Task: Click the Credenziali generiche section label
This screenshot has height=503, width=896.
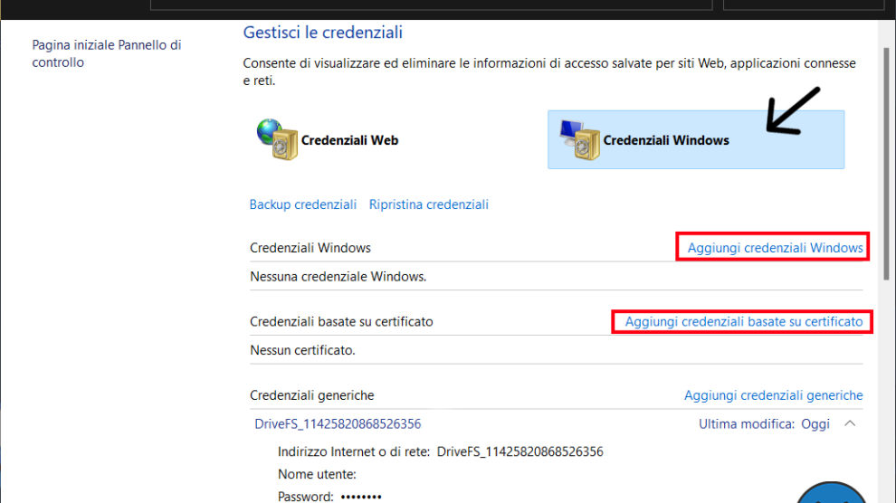Action: coord(311,395)
